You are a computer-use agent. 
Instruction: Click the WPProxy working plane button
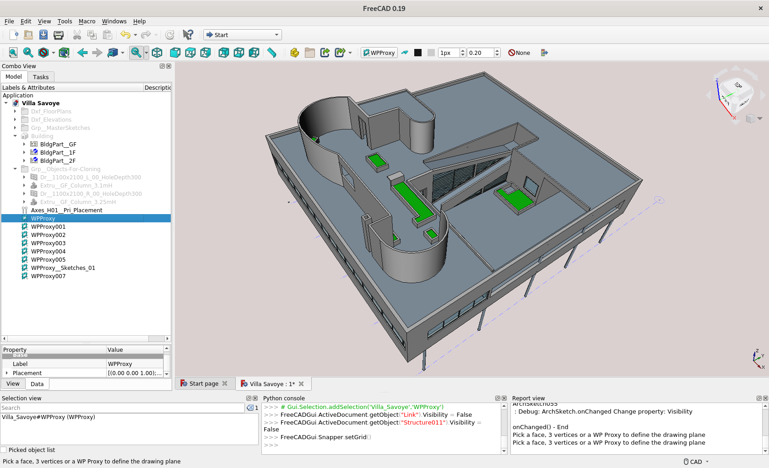379,53
